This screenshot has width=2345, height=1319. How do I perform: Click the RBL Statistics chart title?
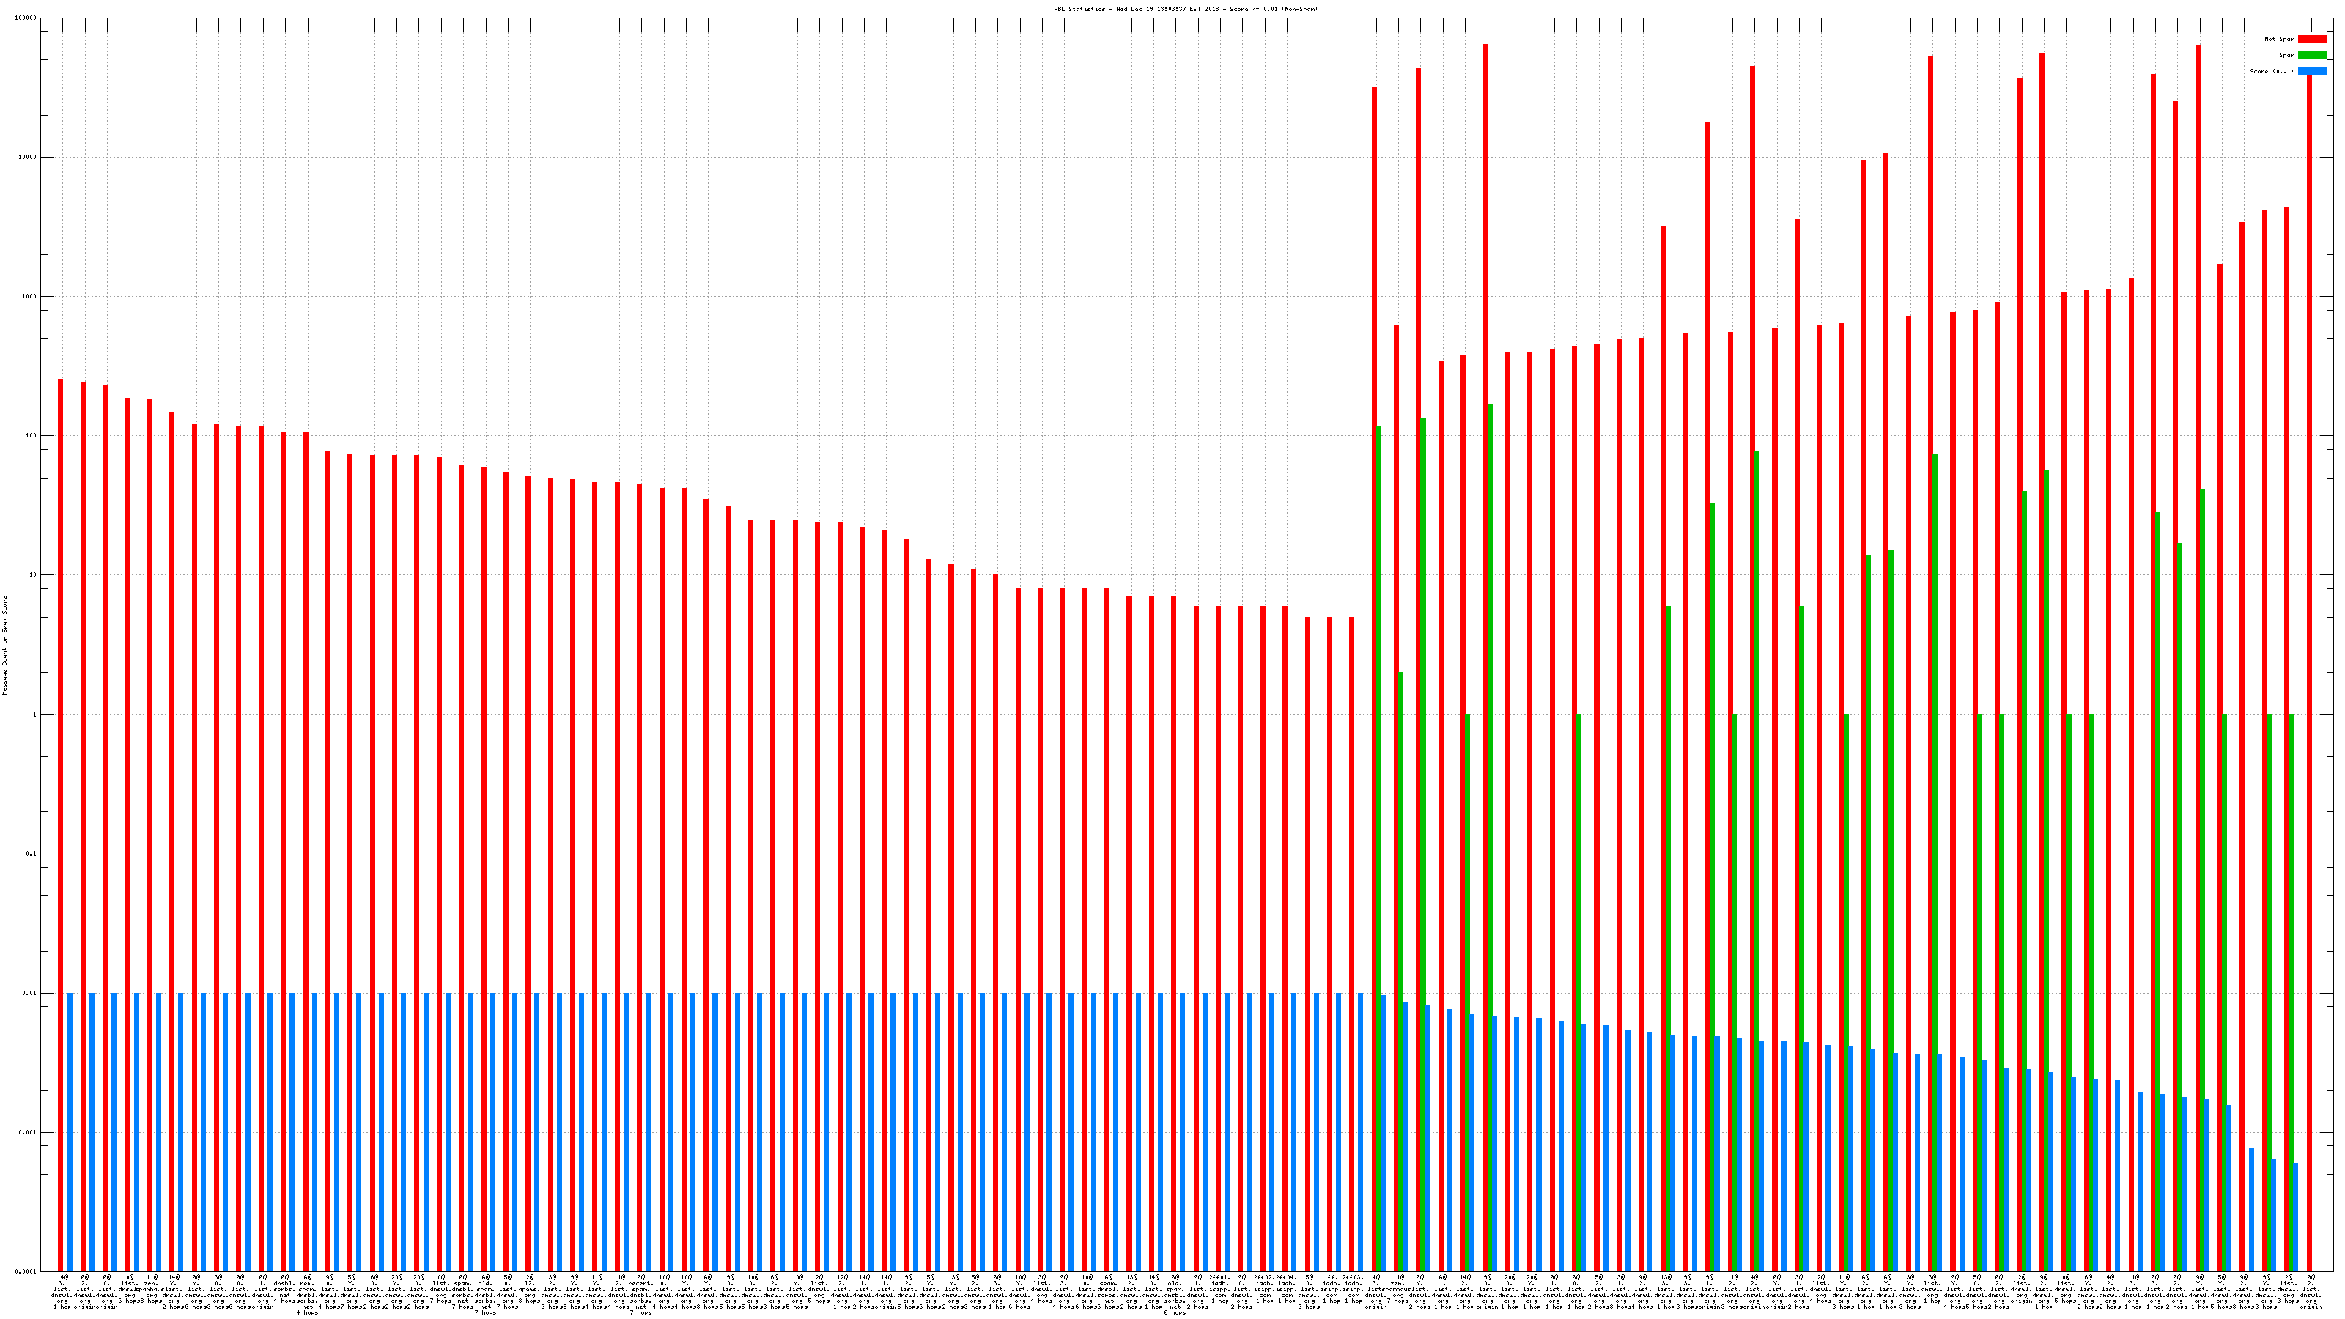(x=1185, y=9)
